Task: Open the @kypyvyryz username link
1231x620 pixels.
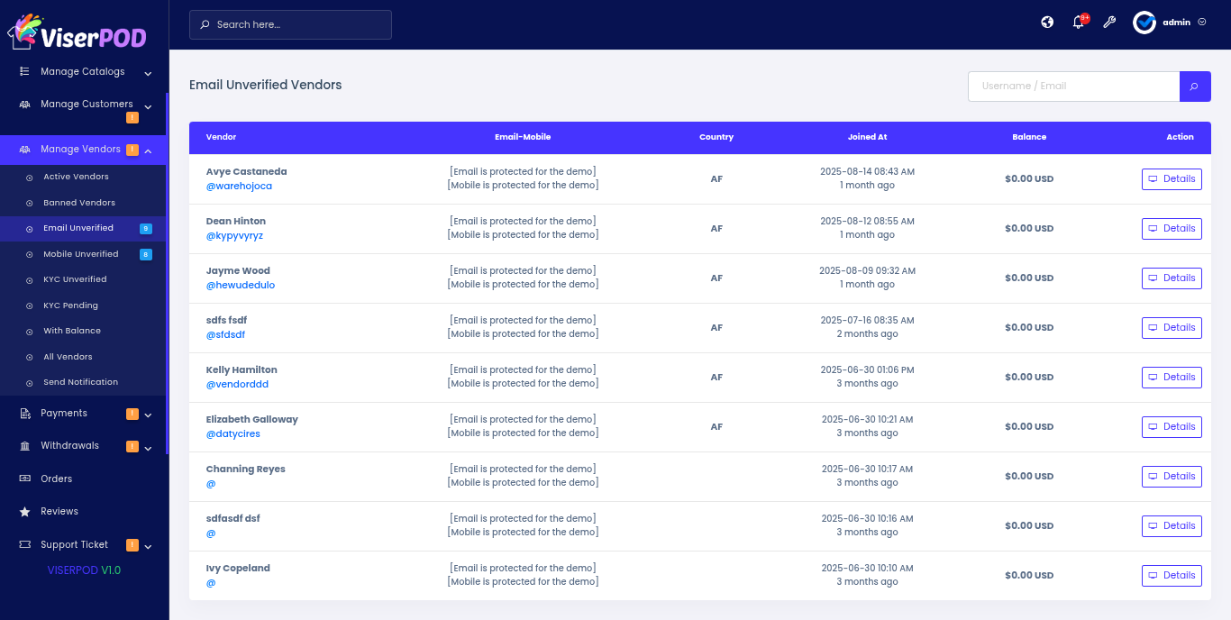Action: click(234, 236)
